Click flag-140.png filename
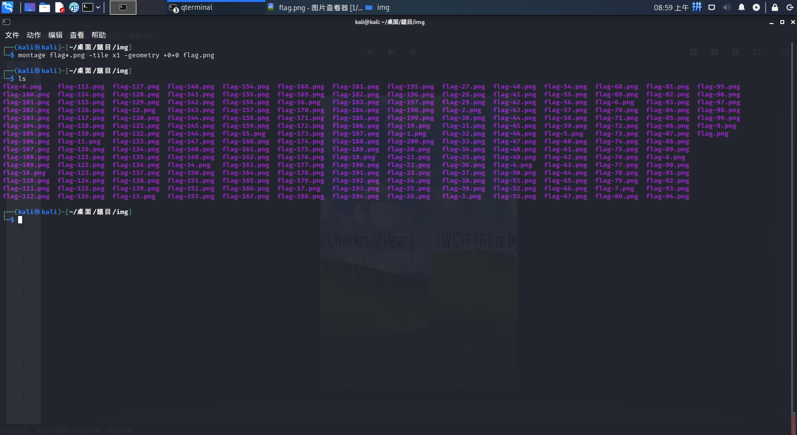Image resolution: width=797 pixels, height=435 pixels. coord(191,87)
